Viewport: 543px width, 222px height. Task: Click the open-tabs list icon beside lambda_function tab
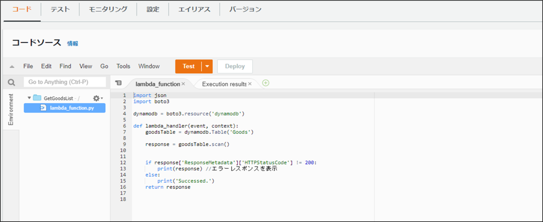click(x=119, y=83)
